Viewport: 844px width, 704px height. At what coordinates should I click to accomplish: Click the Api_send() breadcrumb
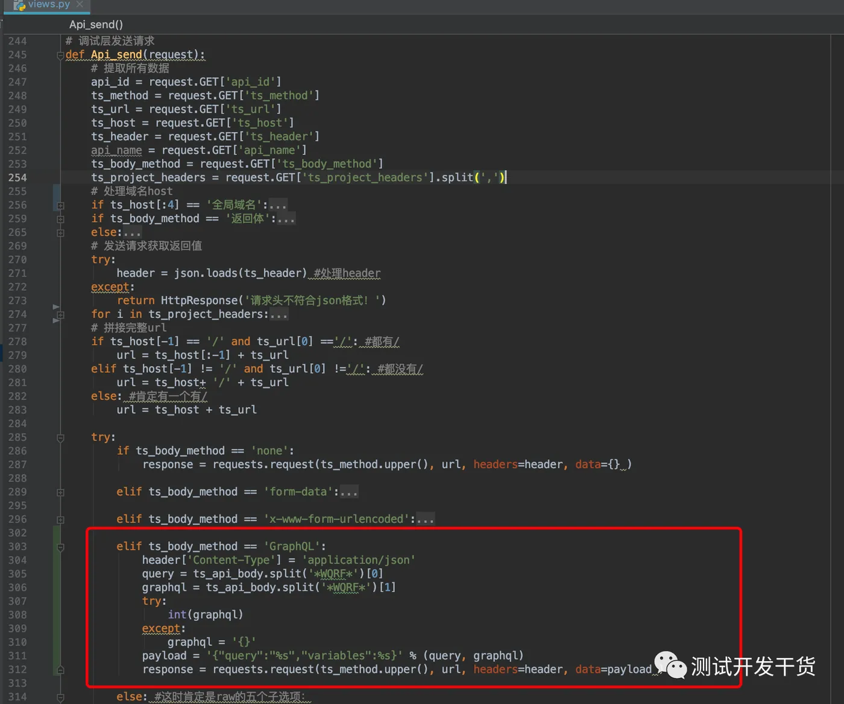[x=96, y=24]
